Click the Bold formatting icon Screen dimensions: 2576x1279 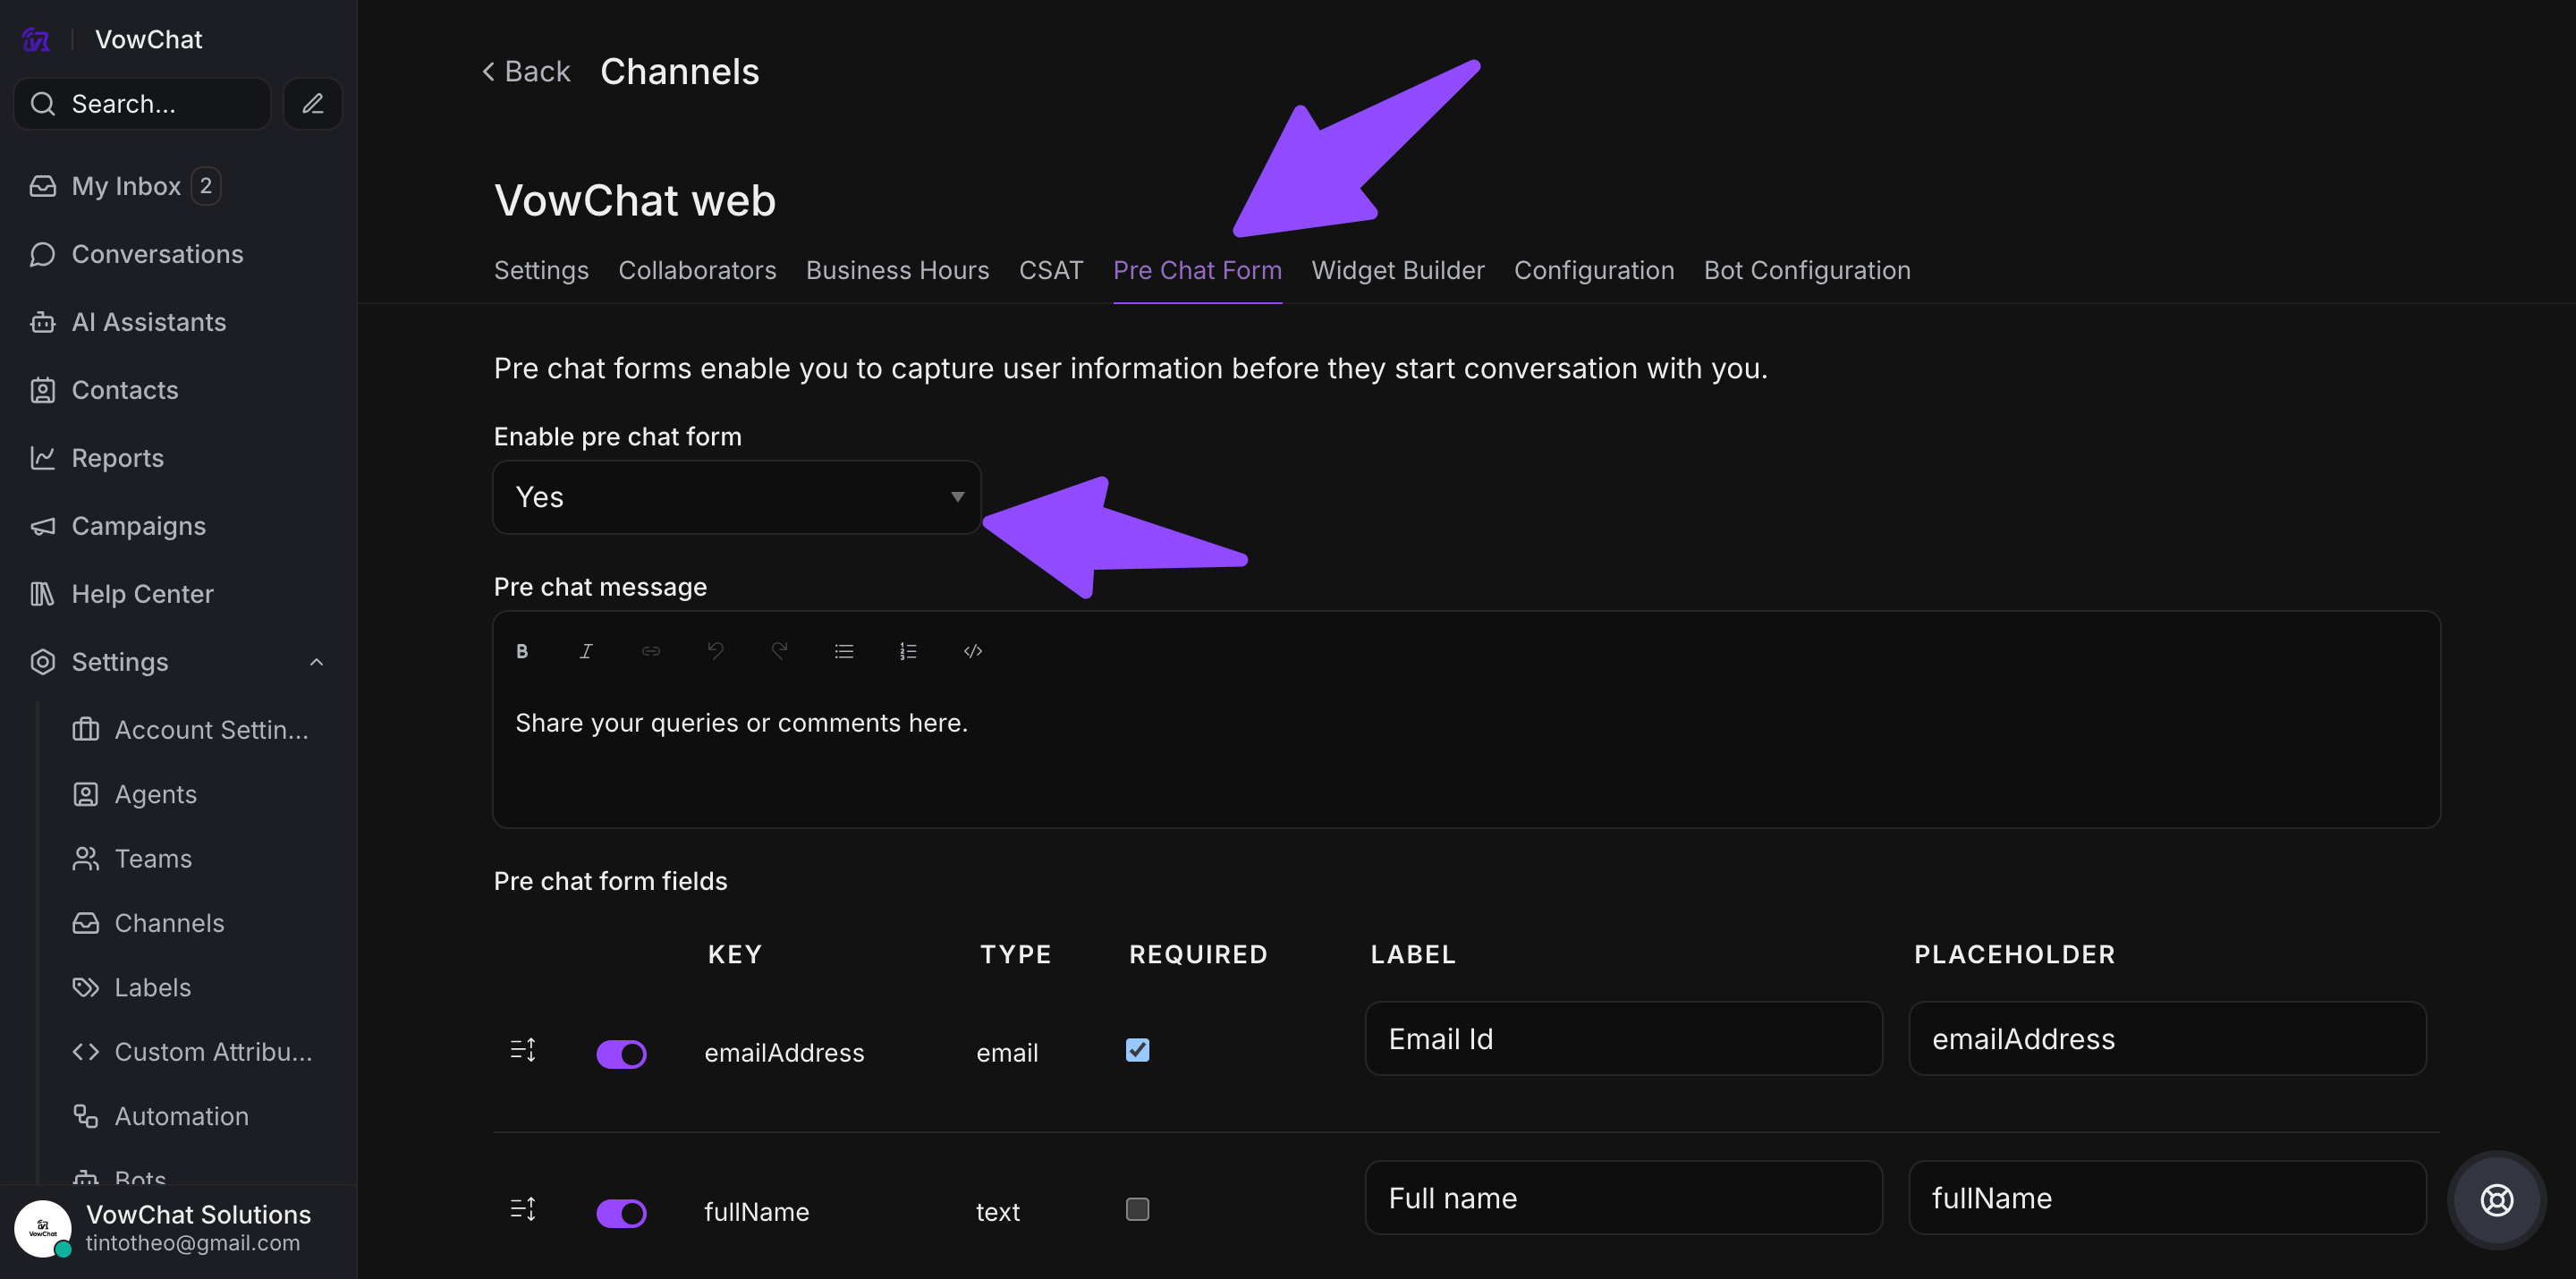tap(522, 651)
